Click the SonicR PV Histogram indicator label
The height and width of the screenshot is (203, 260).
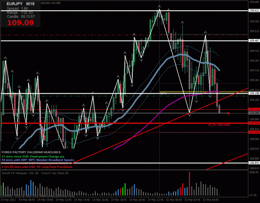(20, 173)
